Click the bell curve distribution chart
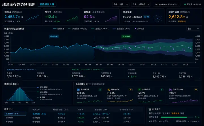This screenshot has height=126, width=204. click(x=20, y=94)
